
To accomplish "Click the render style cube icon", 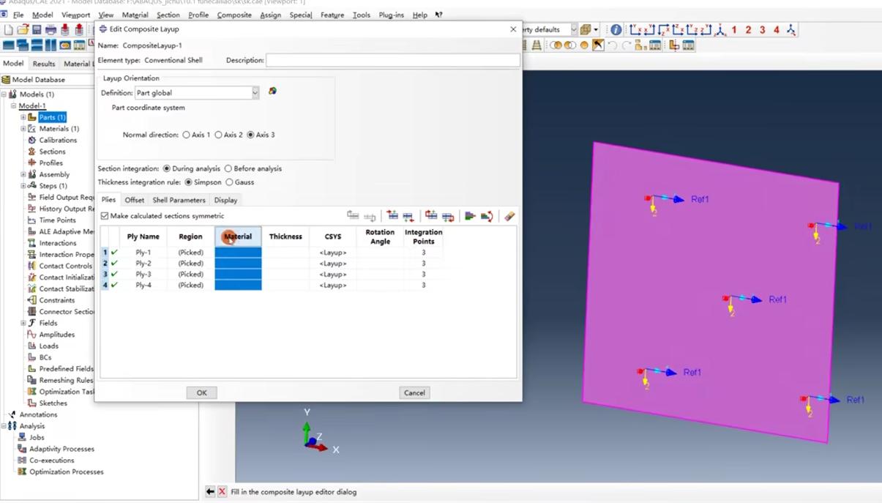I will point(585,30).
